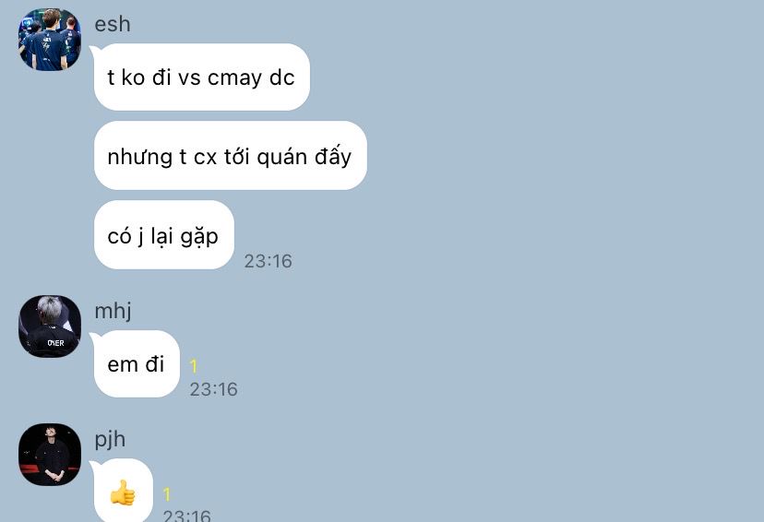764x522 pixels.
Task: Select message 'nhưng t cx tới quán đấy'
Action: click(x=231, y=156)
